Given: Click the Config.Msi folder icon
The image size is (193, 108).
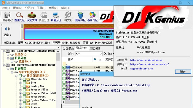Looking at the screenshot, I should 28,86.
